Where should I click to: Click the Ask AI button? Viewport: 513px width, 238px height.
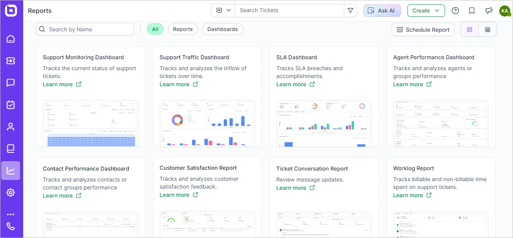(382, 11)
